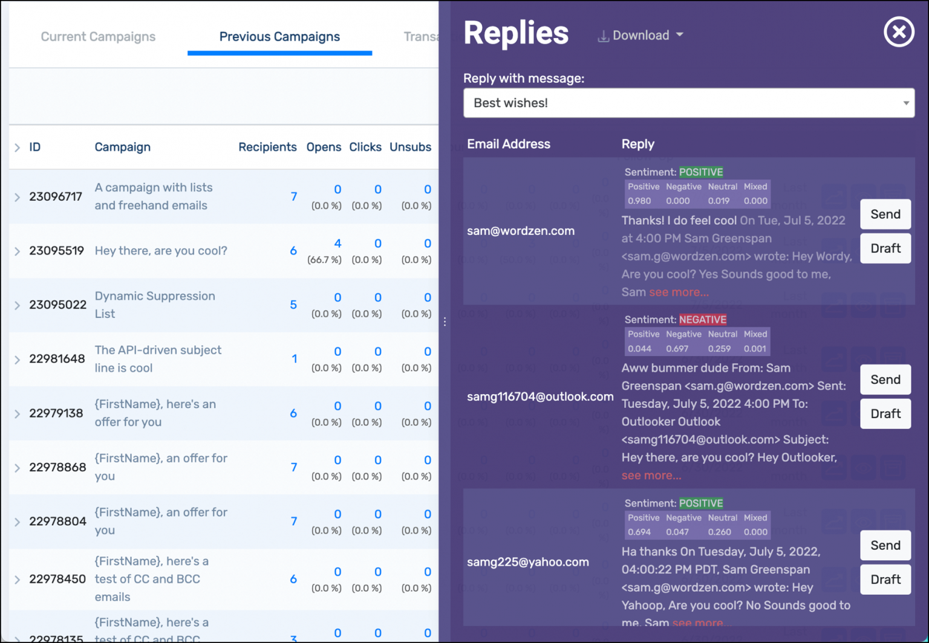
Task: Save a Draft for samg116704@outlook.com reply
Action: tap(885, 413)
